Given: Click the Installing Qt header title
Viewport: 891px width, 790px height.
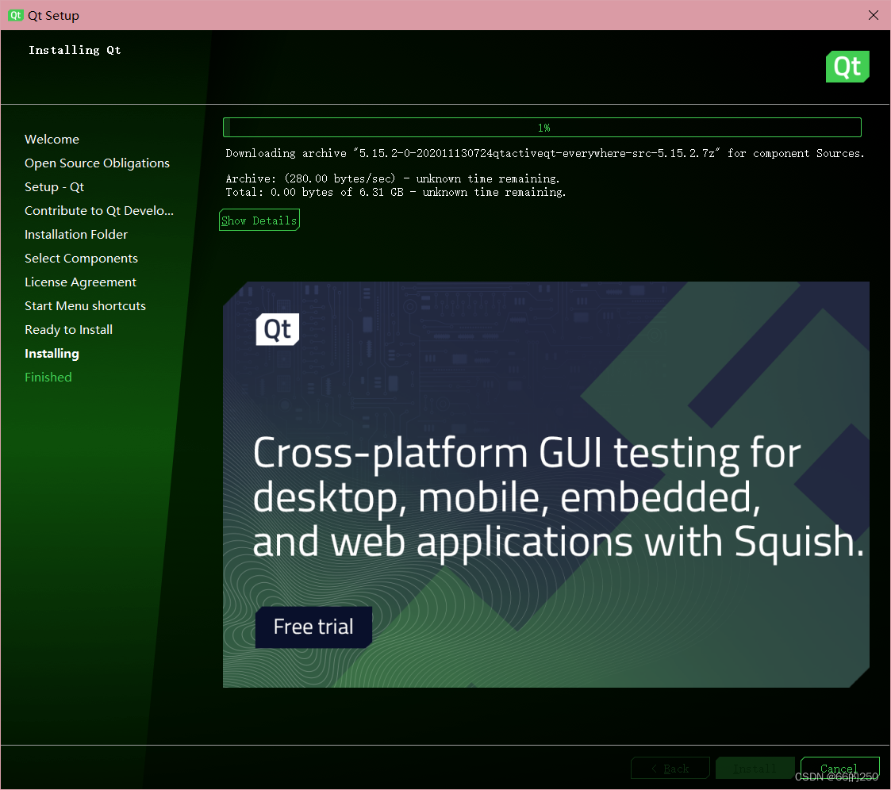Looking at the screenshot, I should [x=75, y=50].
